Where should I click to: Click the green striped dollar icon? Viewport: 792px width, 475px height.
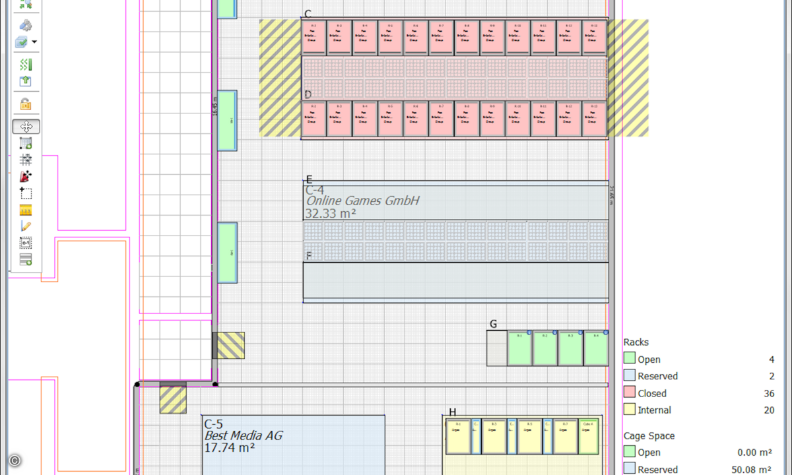[26, 65]
